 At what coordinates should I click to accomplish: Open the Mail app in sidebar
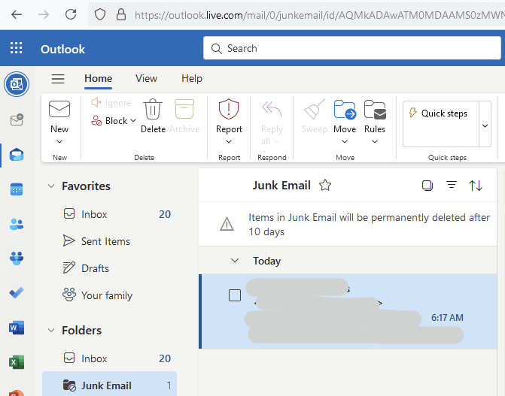pos(17,155)
